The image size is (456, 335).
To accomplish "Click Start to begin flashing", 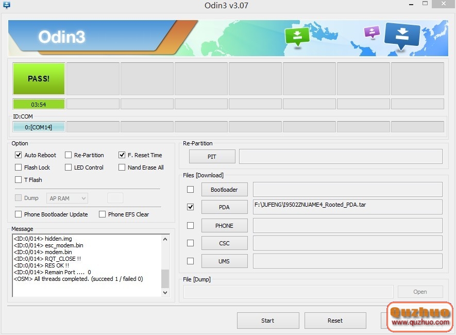I will click(268, 320).
